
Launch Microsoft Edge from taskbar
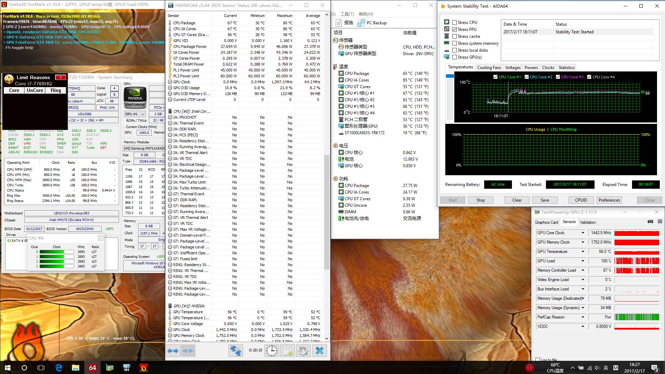(x=59, y=368)
